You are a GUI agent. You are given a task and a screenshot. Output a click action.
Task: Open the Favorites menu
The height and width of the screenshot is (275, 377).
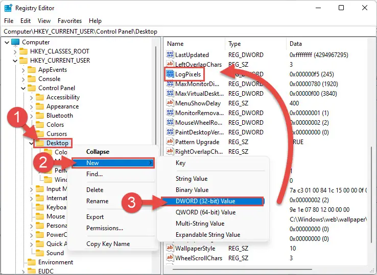point(69,21)
